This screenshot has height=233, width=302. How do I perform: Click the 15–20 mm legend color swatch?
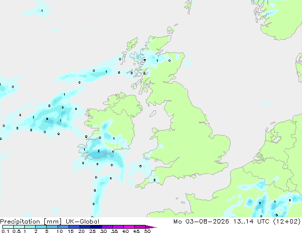coord(74,227)
